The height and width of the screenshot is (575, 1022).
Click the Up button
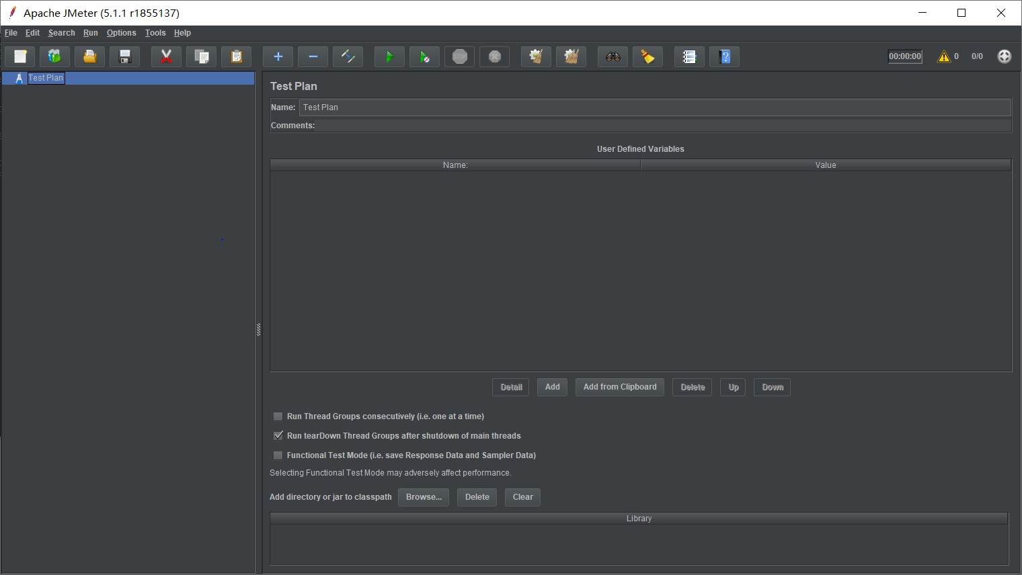point(734,388)
